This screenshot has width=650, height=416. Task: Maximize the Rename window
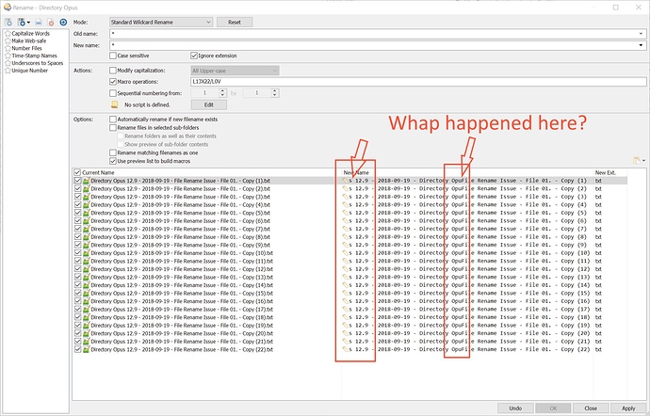(x=615, y=7)
